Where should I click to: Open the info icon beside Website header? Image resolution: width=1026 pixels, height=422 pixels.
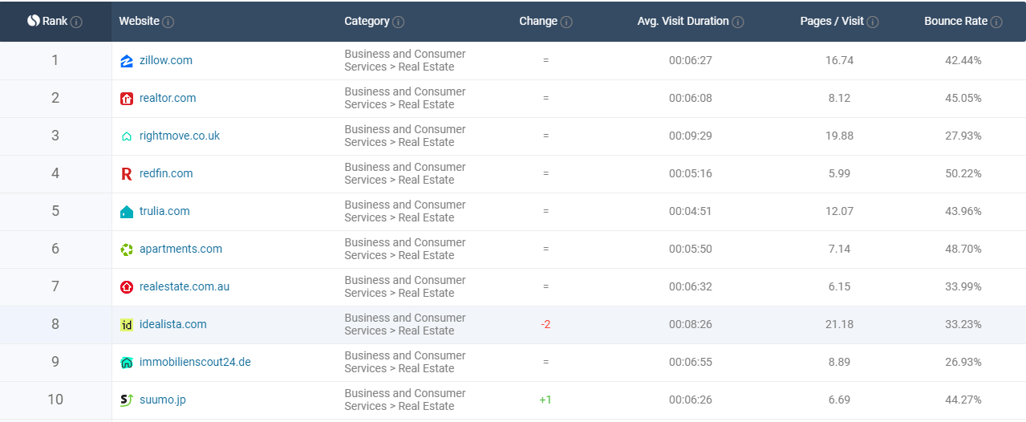pyautogui.click(x=168, y=22)
